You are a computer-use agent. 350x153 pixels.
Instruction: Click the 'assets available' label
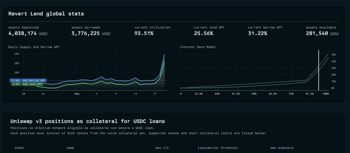[x=321, y=27]
